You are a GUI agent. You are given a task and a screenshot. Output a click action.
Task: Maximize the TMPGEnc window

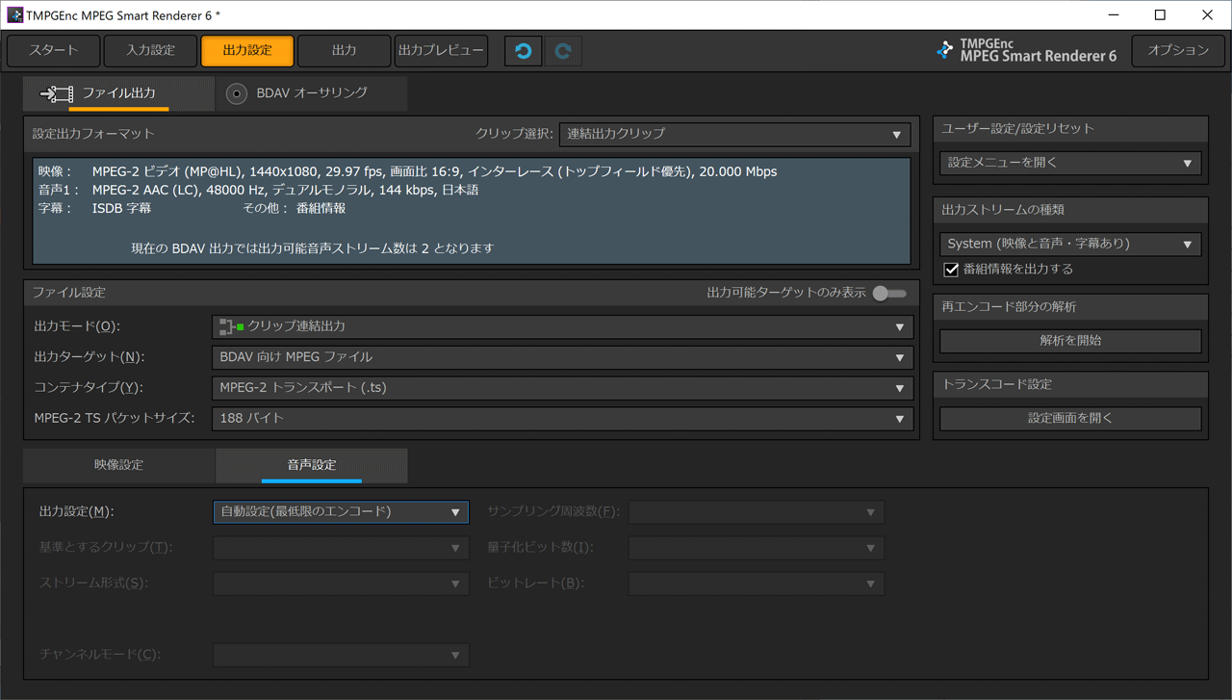point(1160,14)
